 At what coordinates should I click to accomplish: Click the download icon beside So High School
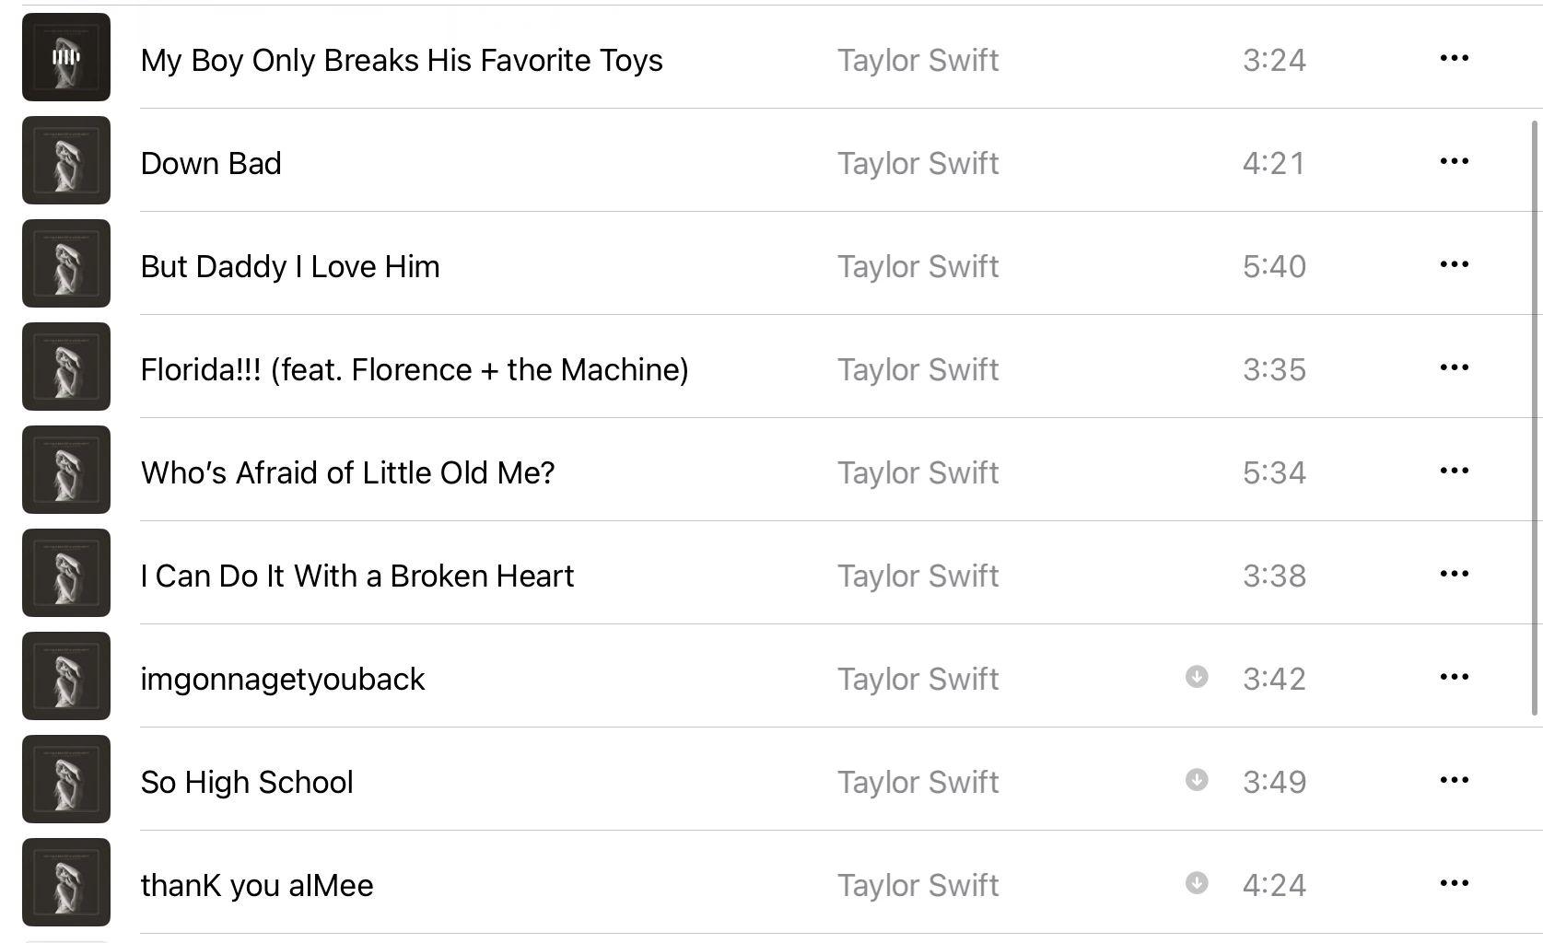point(1196,781)
